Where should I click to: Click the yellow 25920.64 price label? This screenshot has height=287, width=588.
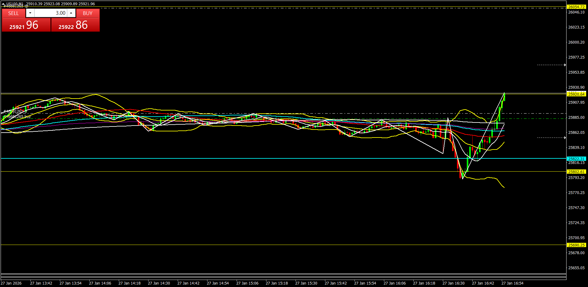click(x=576, y=94)
